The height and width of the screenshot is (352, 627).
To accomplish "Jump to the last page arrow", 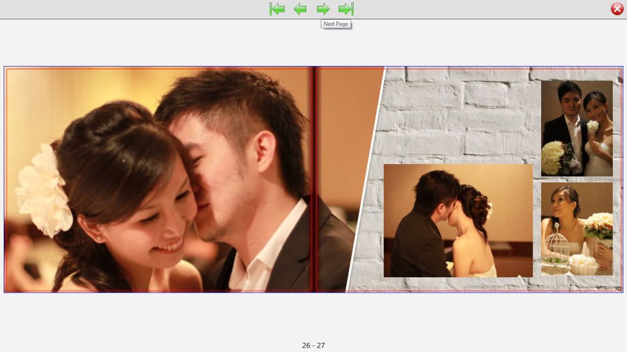I will tap(346, 9).
